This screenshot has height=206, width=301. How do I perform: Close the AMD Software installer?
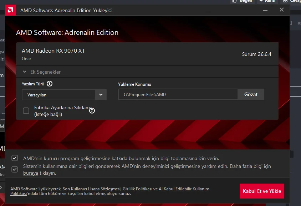[282, 10]
